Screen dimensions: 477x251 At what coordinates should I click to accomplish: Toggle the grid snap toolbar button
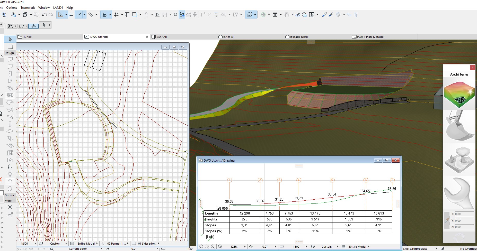pyautogui.click(x=116, y=15)
